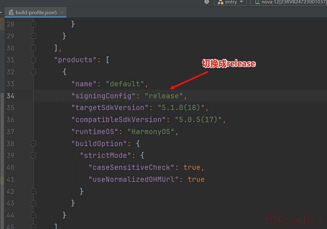This screenshot has height=229, width=327.
Task: Click the fold end marker on line 30
Action: coord(33,48)
